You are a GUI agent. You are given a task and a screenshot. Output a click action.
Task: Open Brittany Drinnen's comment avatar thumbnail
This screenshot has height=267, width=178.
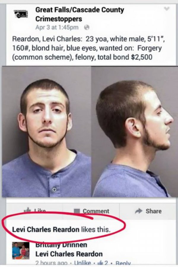click(20, 250)
